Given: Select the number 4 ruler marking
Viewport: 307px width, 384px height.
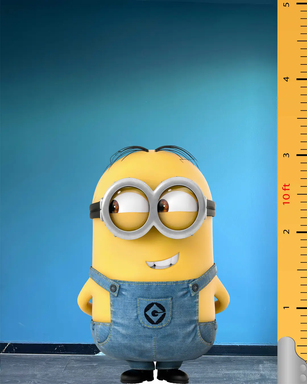Looking at the screenshot, I should pyautogui.click(x=287, y=79).
